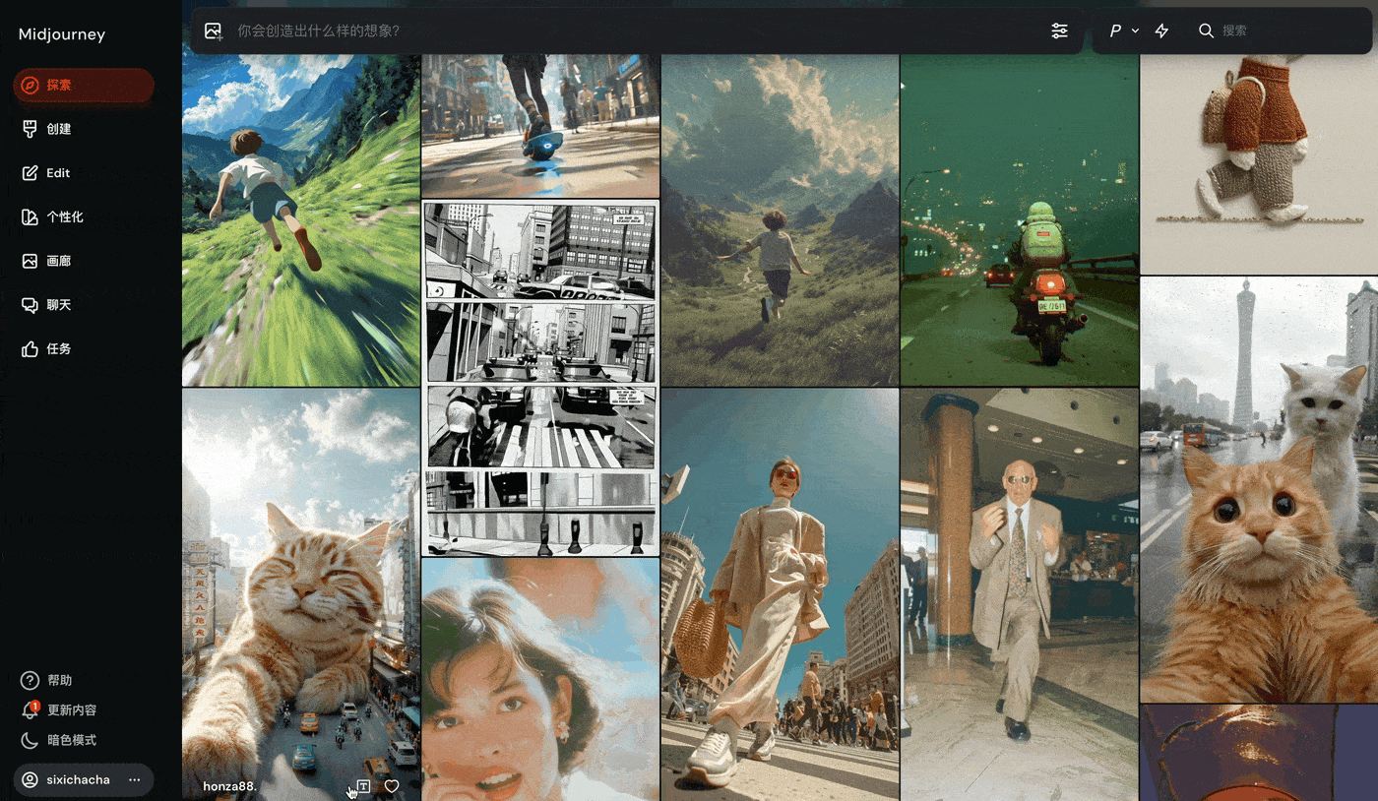Screen dimensions: 1378x801
Task: Click the Midjourney logo text
Action: pyautogui.click(x=62, y=34)
